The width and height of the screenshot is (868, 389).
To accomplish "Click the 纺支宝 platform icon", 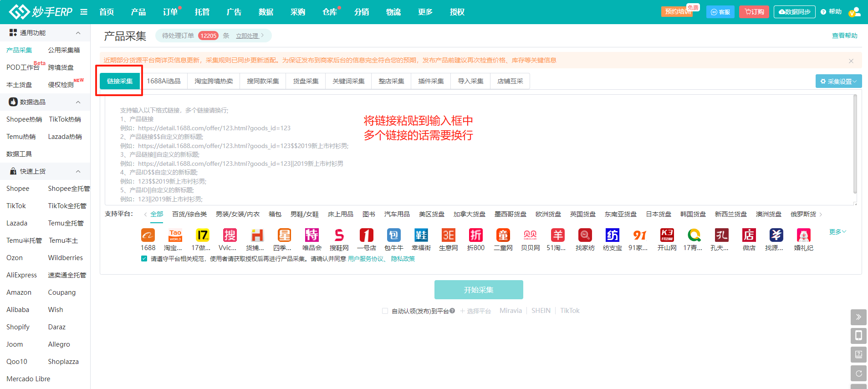I will pos(613,235).
